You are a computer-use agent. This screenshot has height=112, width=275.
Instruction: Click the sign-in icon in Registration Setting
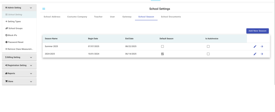tap(6, 65)
